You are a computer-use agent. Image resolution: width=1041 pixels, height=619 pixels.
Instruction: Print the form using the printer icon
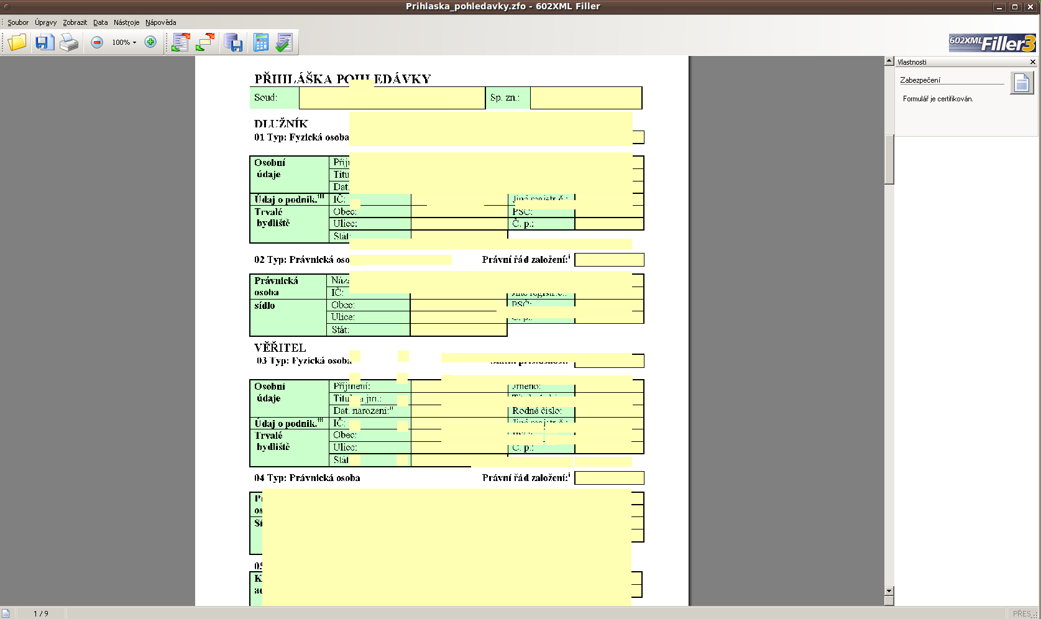(69, 42)
